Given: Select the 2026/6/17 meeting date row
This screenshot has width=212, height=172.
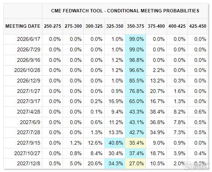Looking at the screenshot, I should [x=106, y=39].
